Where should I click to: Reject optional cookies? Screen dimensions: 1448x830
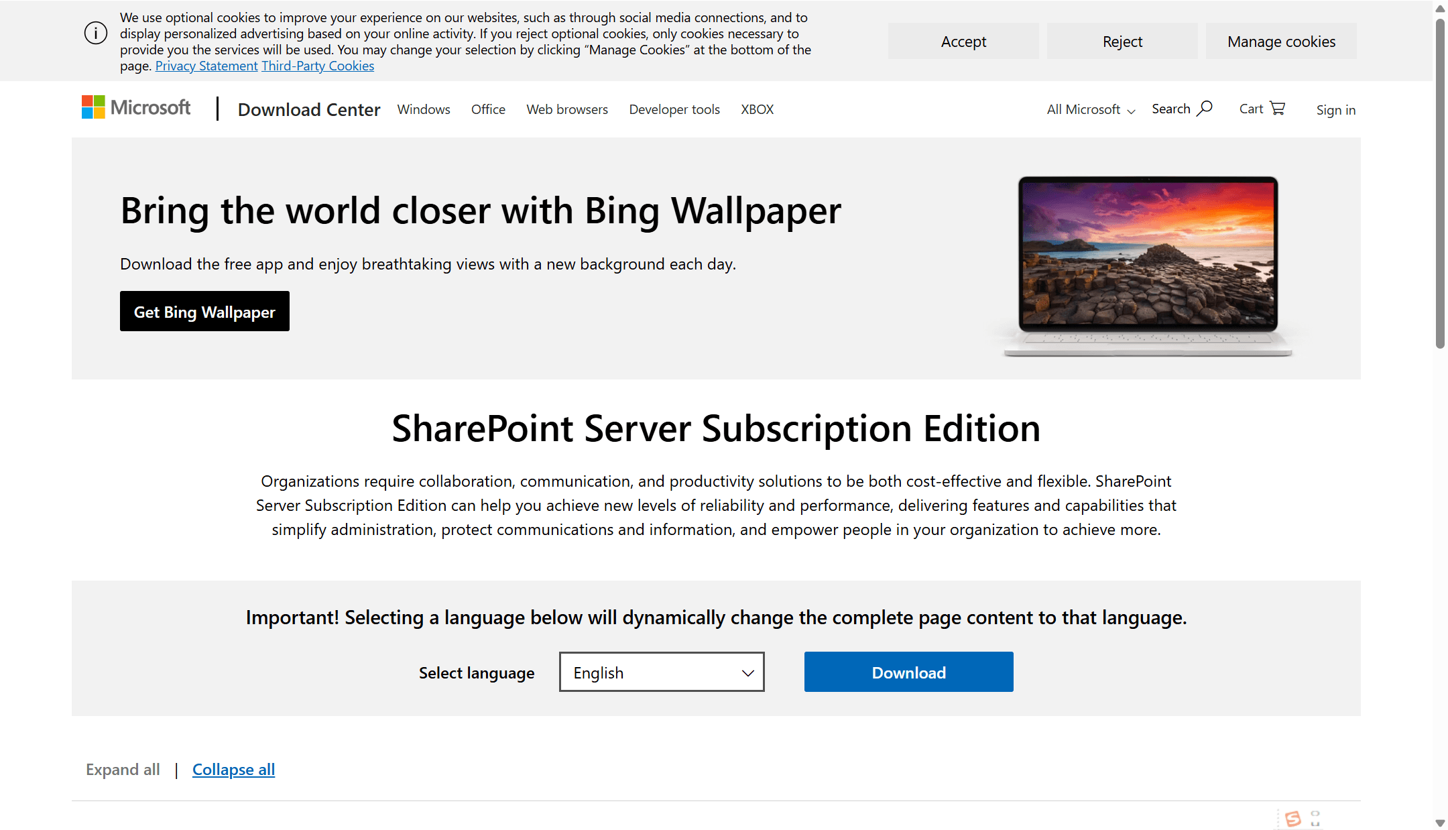tap(1122, 42)
